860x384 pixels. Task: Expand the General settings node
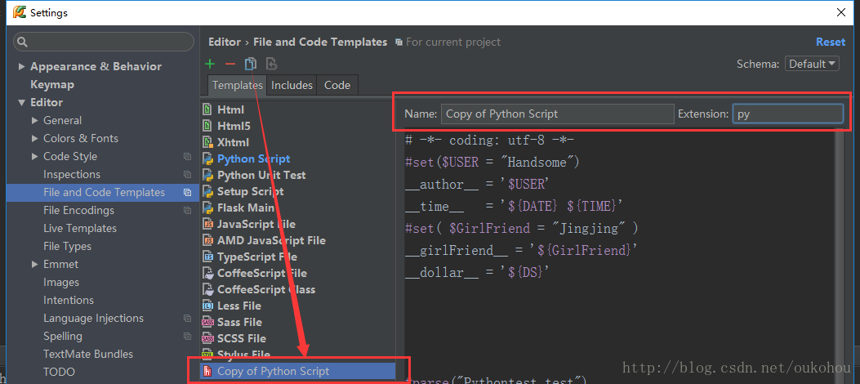click(35, 120)
